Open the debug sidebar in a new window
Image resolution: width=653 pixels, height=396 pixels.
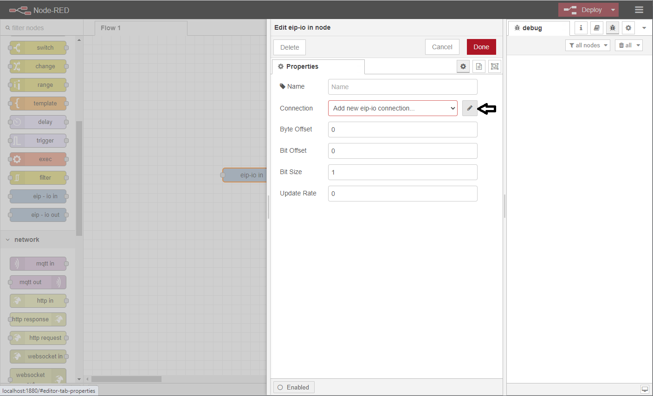tap(645, 389)
